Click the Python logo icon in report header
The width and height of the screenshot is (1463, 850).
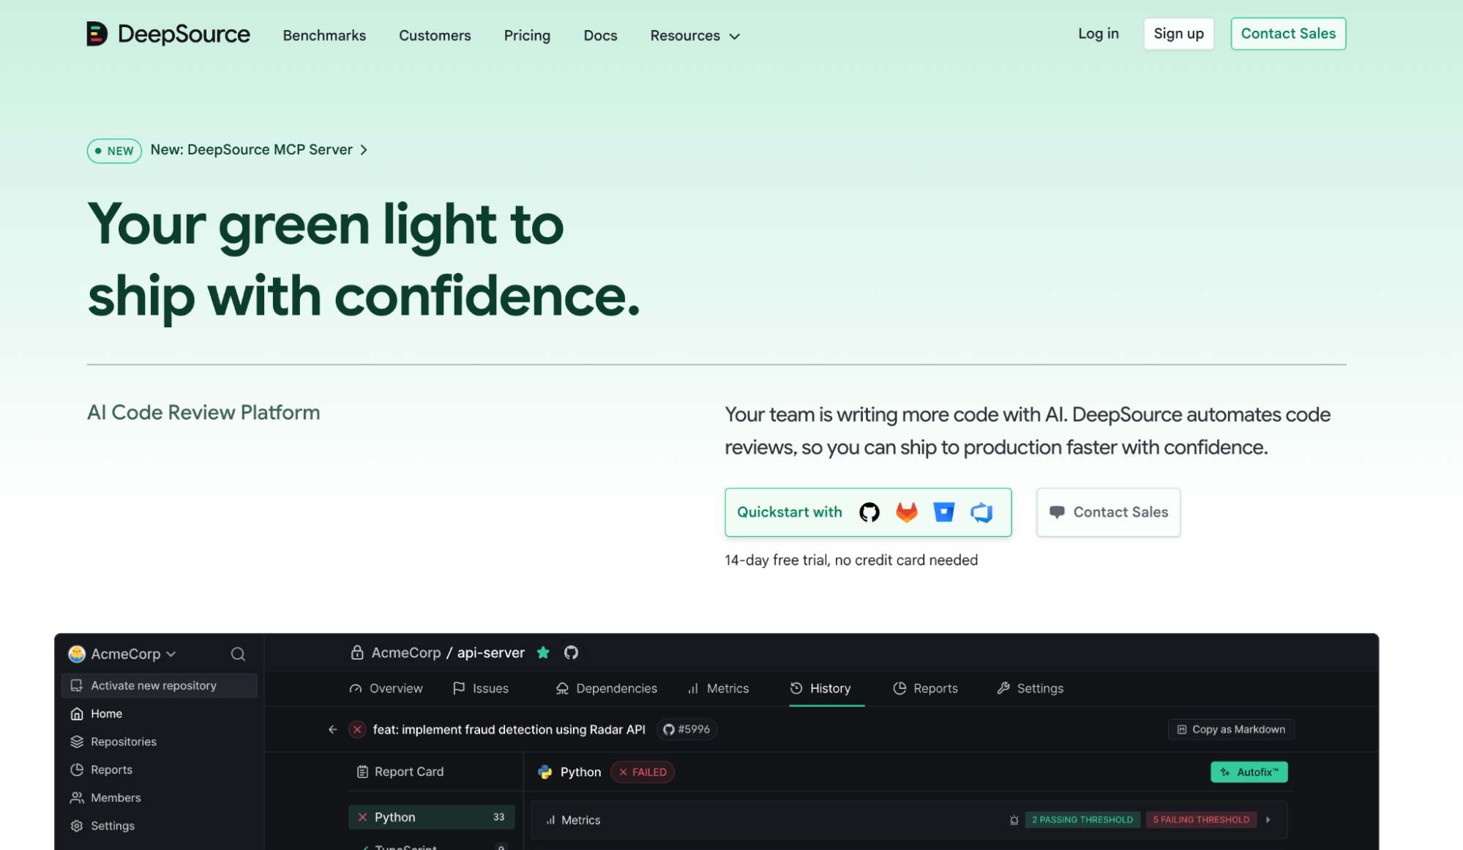tap(545, 772)
